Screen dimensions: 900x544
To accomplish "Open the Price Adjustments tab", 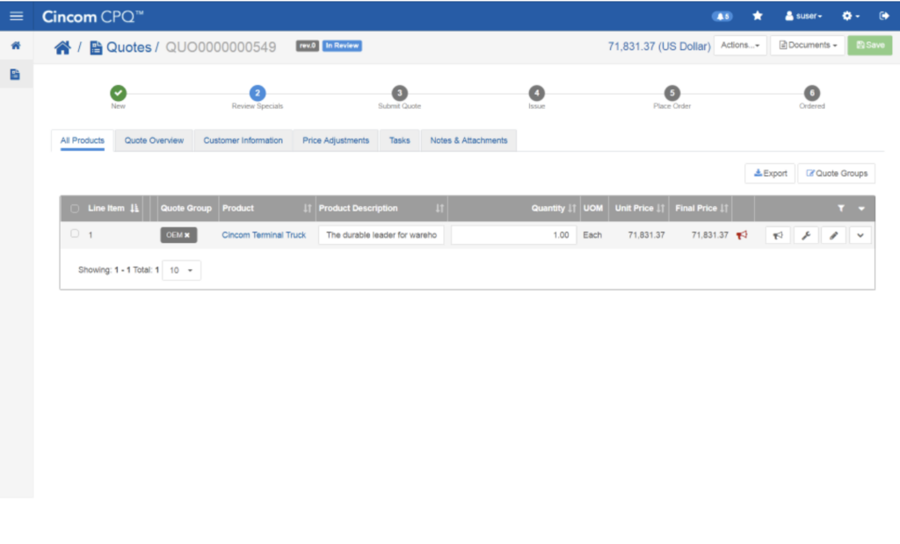I will [336, 140].
